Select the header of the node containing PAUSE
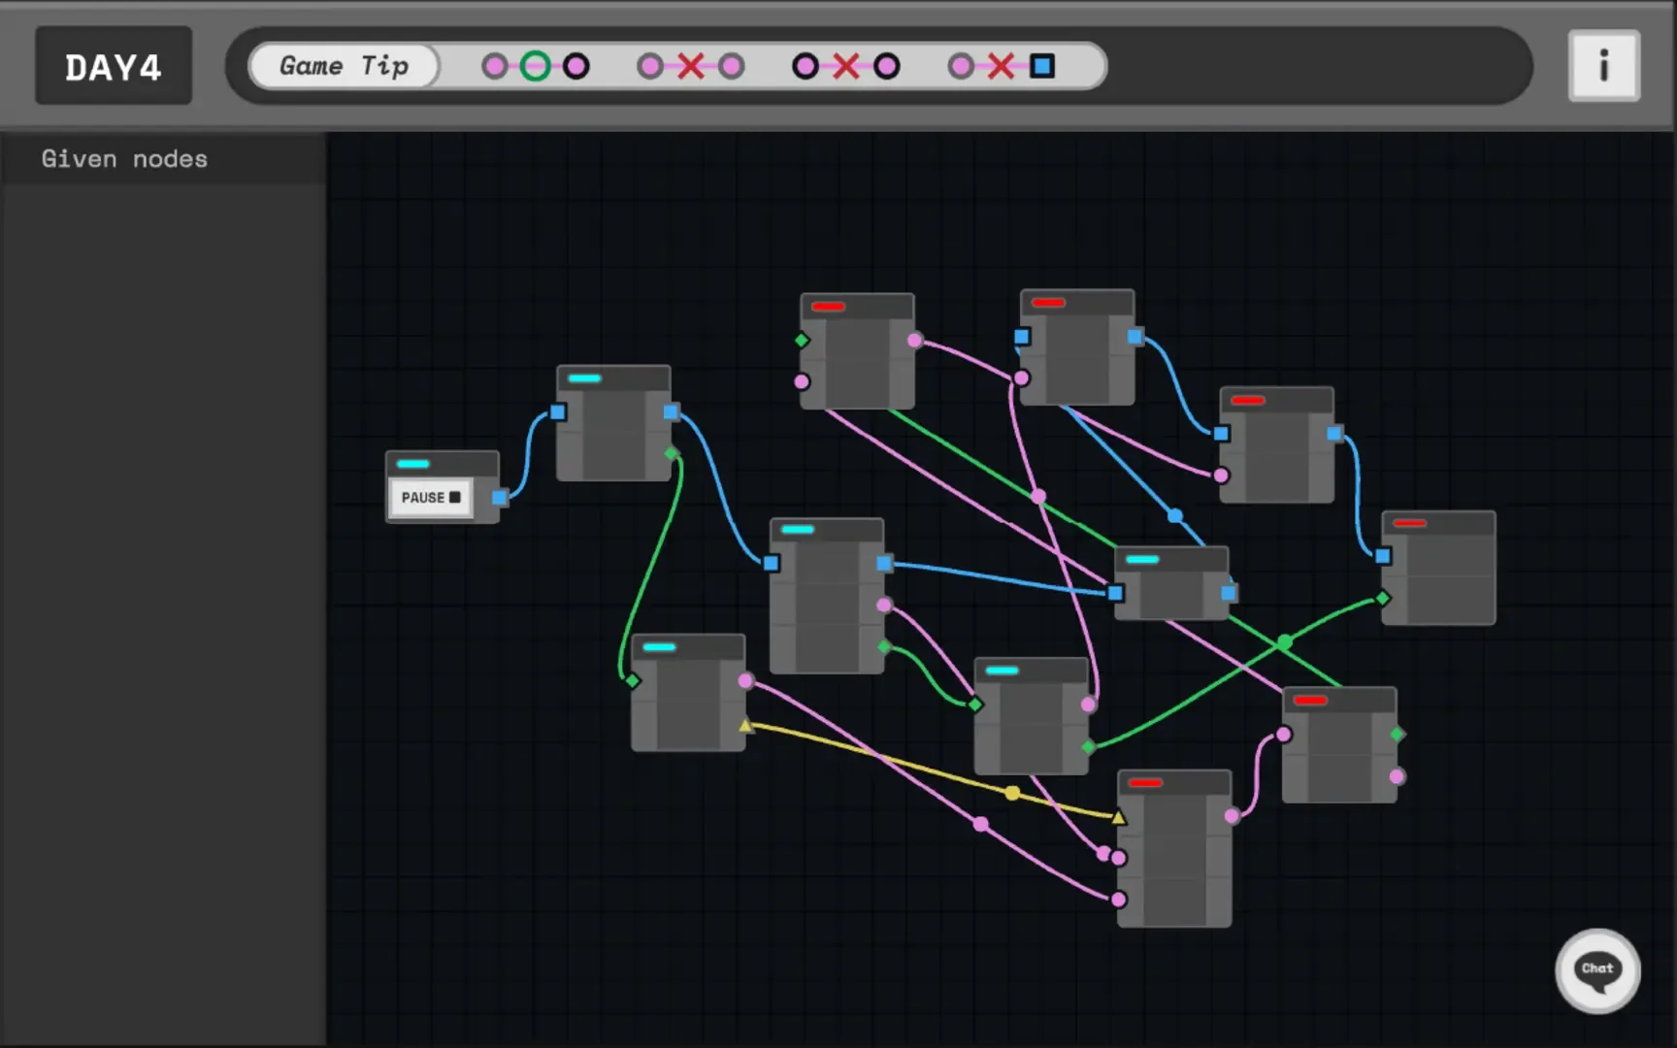Viewport: 1677px width, 1048px height. 443,463
